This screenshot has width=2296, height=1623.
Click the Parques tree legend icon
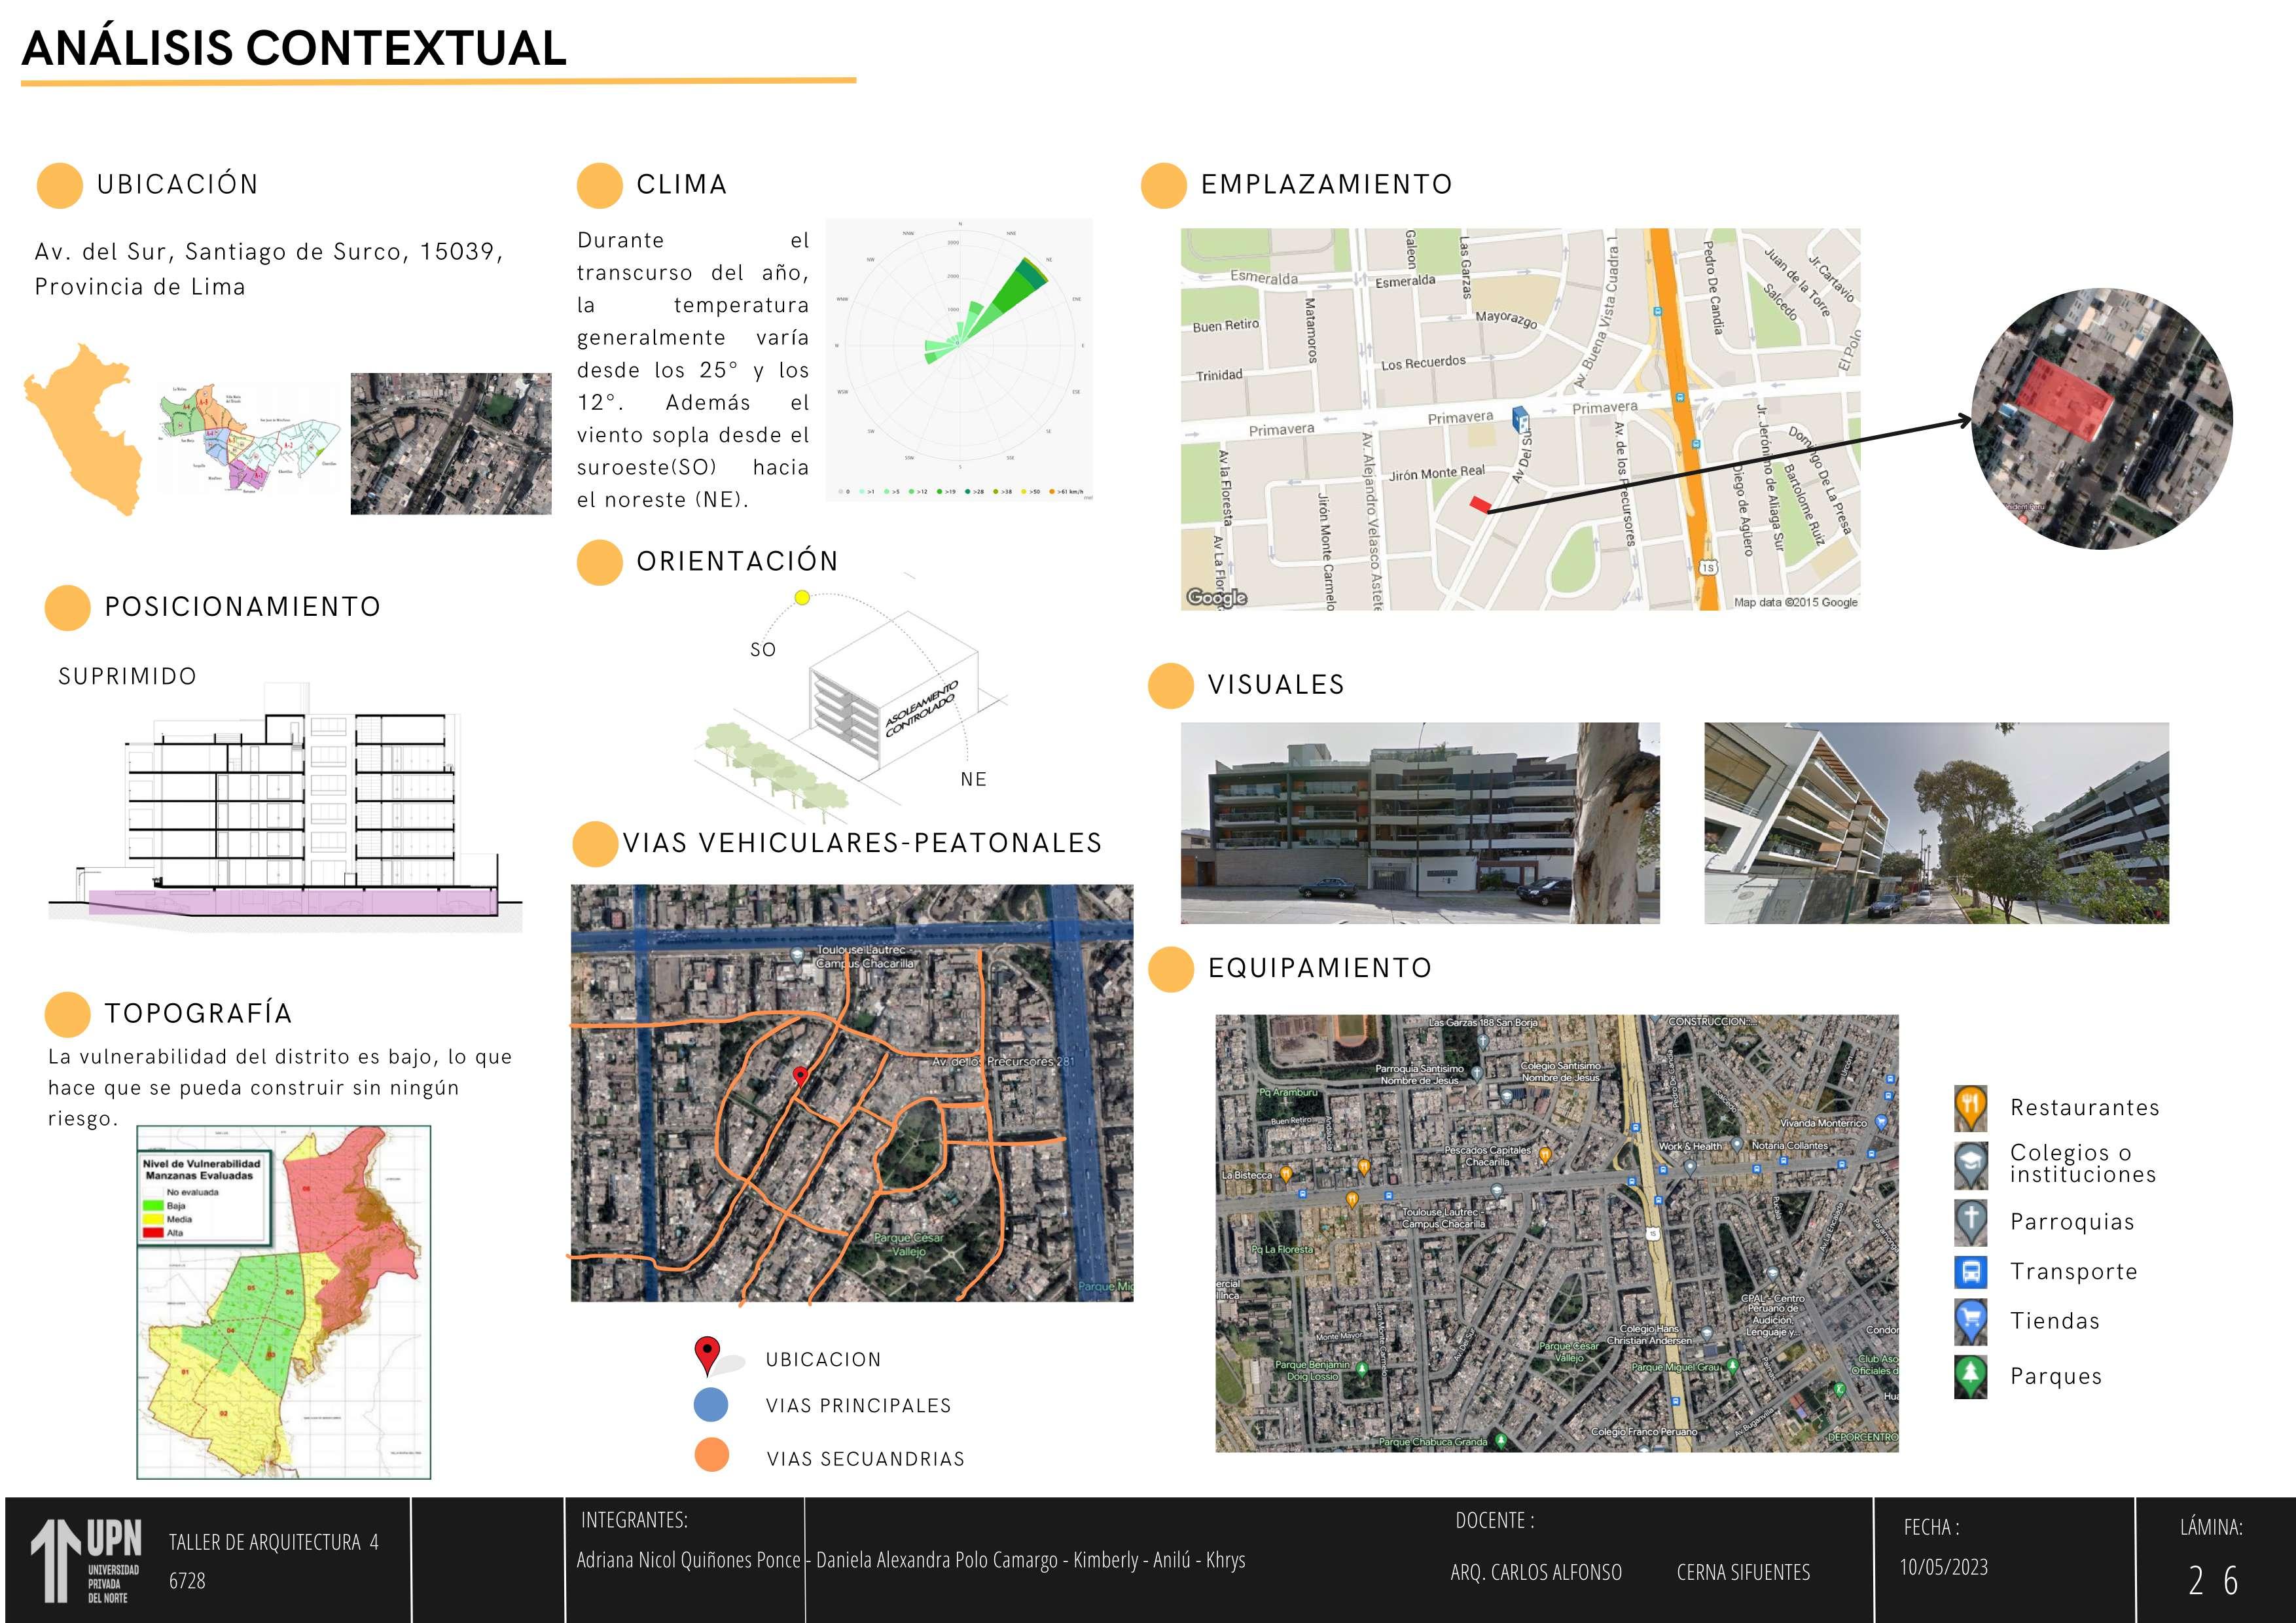click(1970, 1376)
